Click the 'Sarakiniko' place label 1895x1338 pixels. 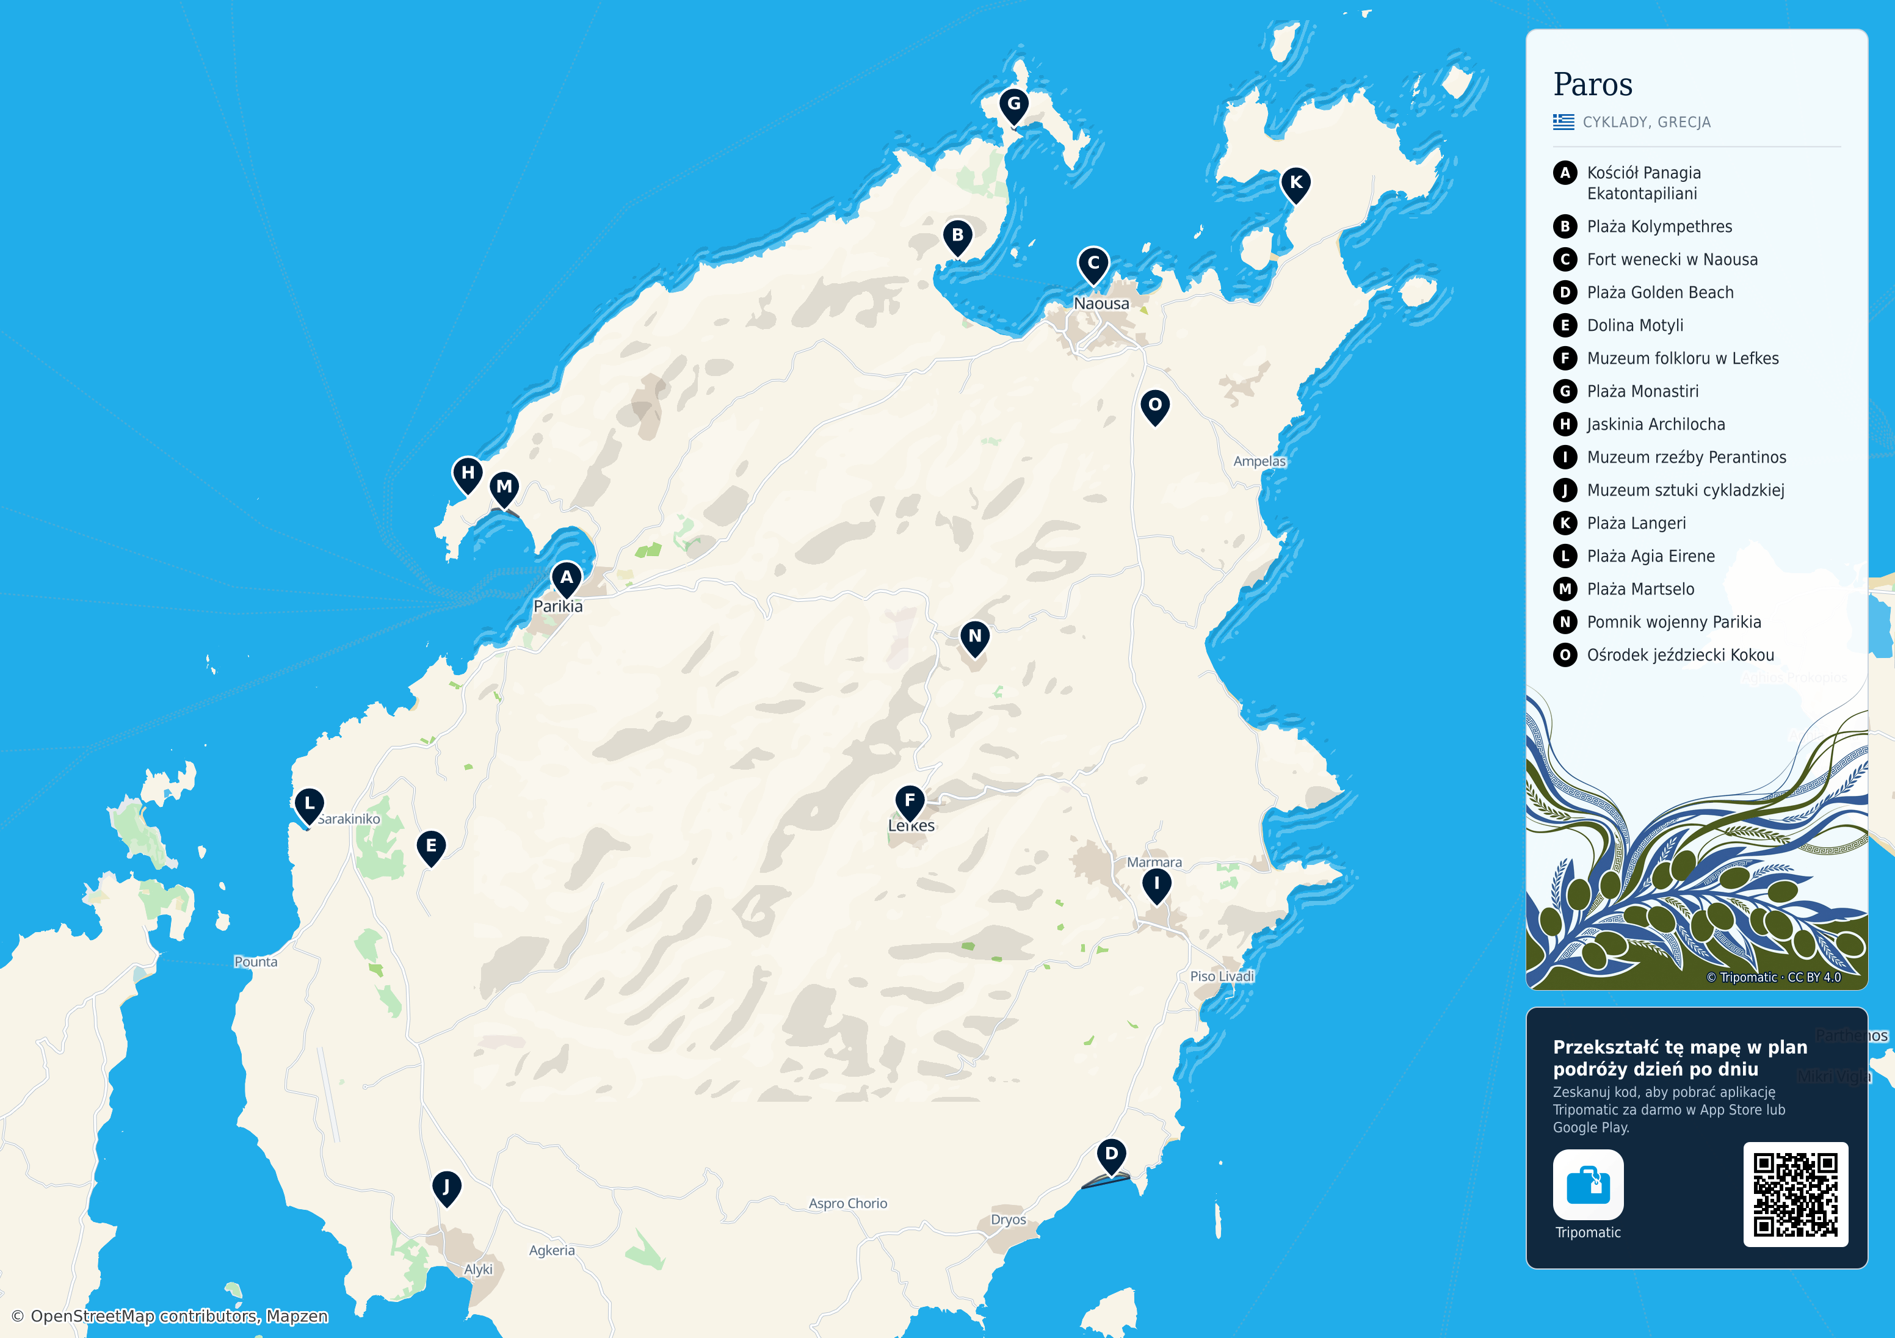pos(349,819)
